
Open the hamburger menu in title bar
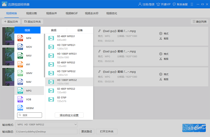pos(192,4)
